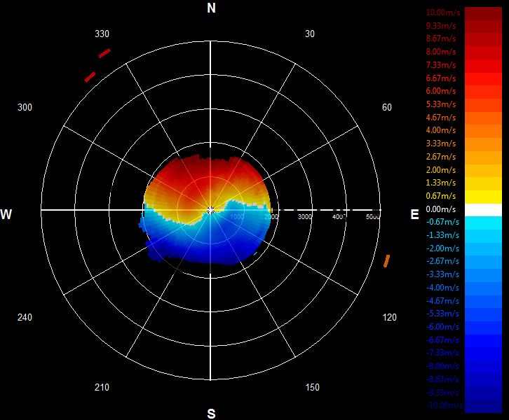This screenshot has width=509, height=420.
Task: Click the 3.33m/s legend label
Action: [x=441, y=143]
